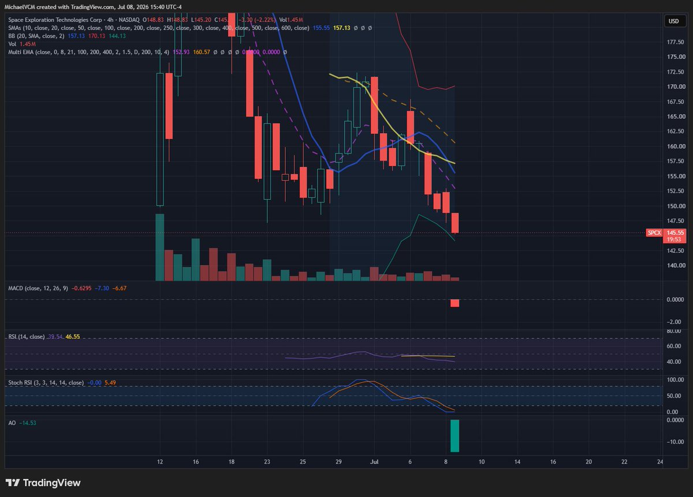Click the -2.00 MACD axis label
Viewport: 693px width, 497px height.
click(675, 322)
